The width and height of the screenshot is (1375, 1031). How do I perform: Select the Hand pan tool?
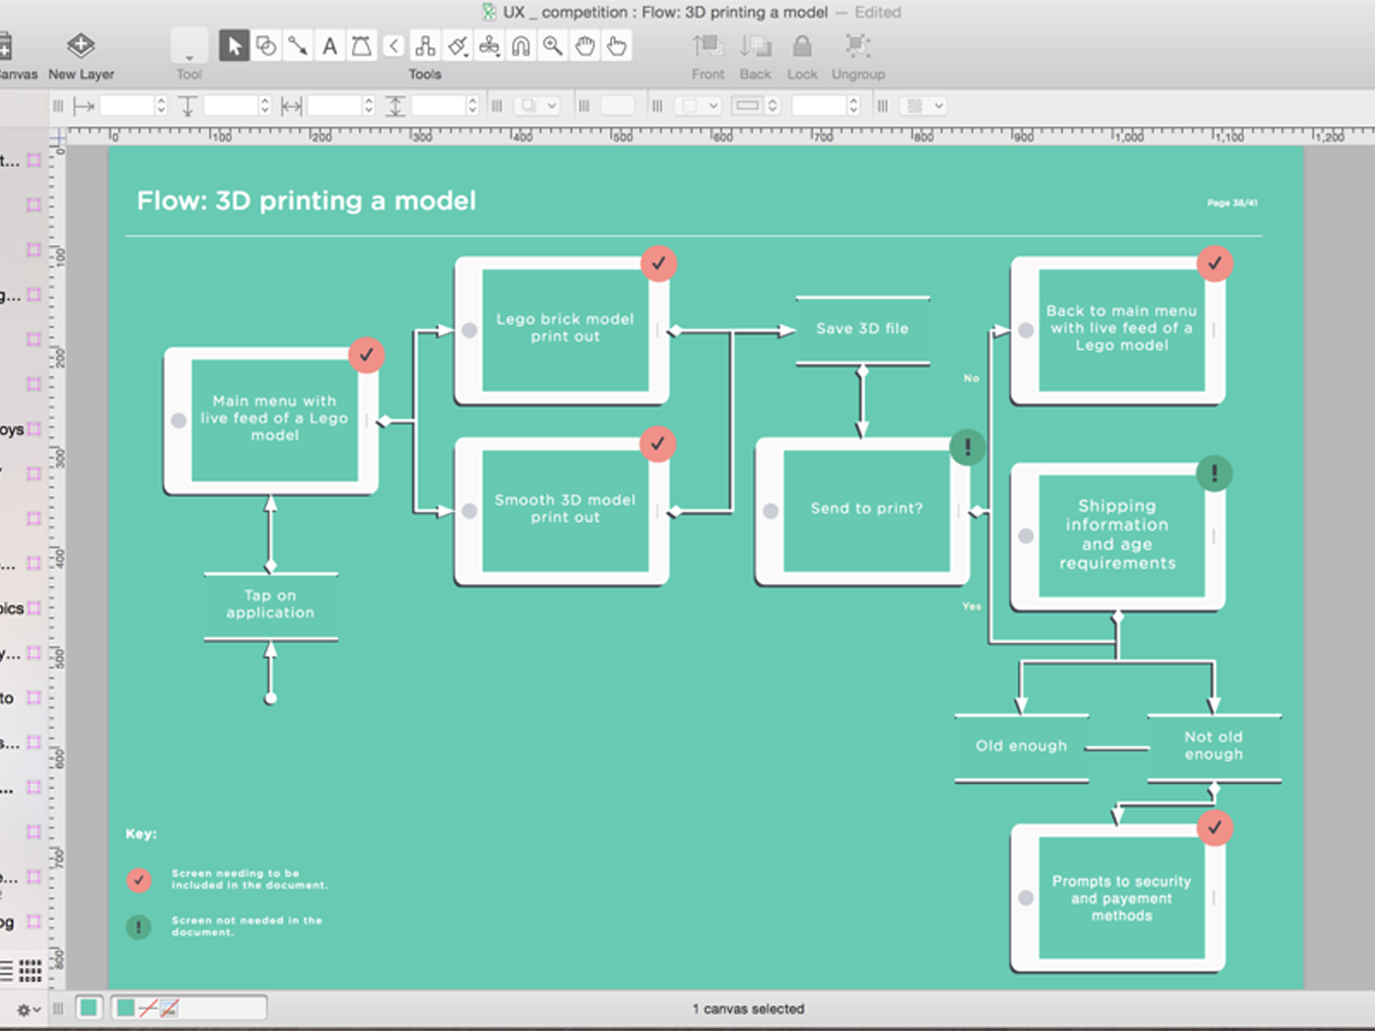(x=585, y=46)
